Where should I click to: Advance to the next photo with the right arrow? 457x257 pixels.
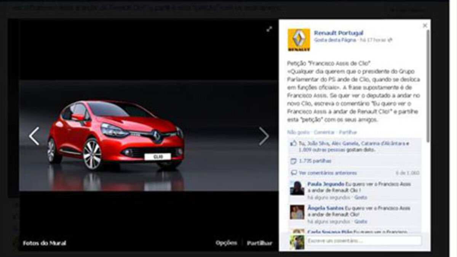point(264,136)
